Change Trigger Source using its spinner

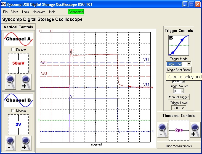tap(182, 91)
